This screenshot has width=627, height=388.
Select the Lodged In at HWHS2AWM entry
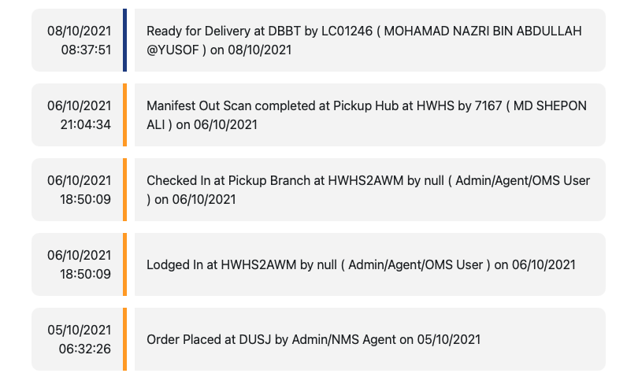point(370,264)
